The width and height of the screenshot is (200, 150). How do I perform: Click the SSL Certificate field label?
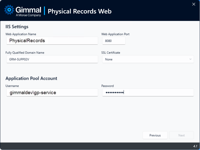(111, 53)
